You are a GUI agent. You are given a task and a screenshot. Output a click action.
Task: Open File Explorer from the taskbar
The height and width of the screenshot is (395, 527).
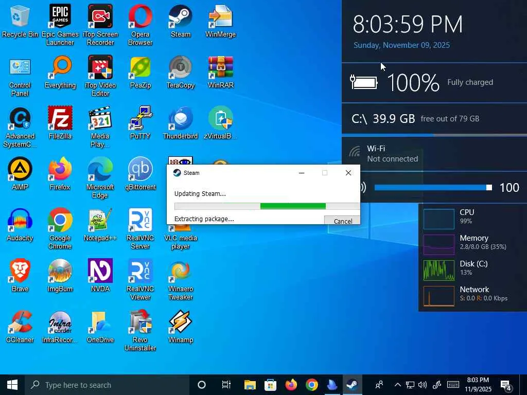pyautogui.click(x=250, y=385)
